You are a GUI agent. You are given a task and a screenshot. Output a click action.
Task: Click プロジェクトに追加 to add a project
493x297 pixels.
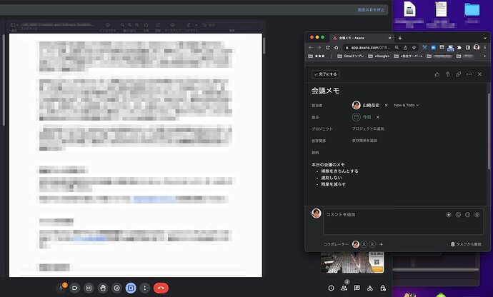coord(368,129)
